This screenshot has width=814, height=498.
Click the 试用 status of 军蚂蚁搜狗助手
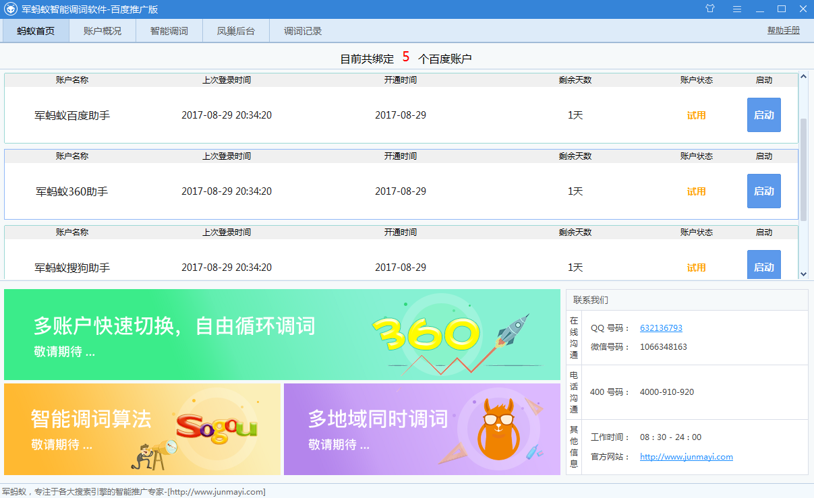(x=697, y=268)
